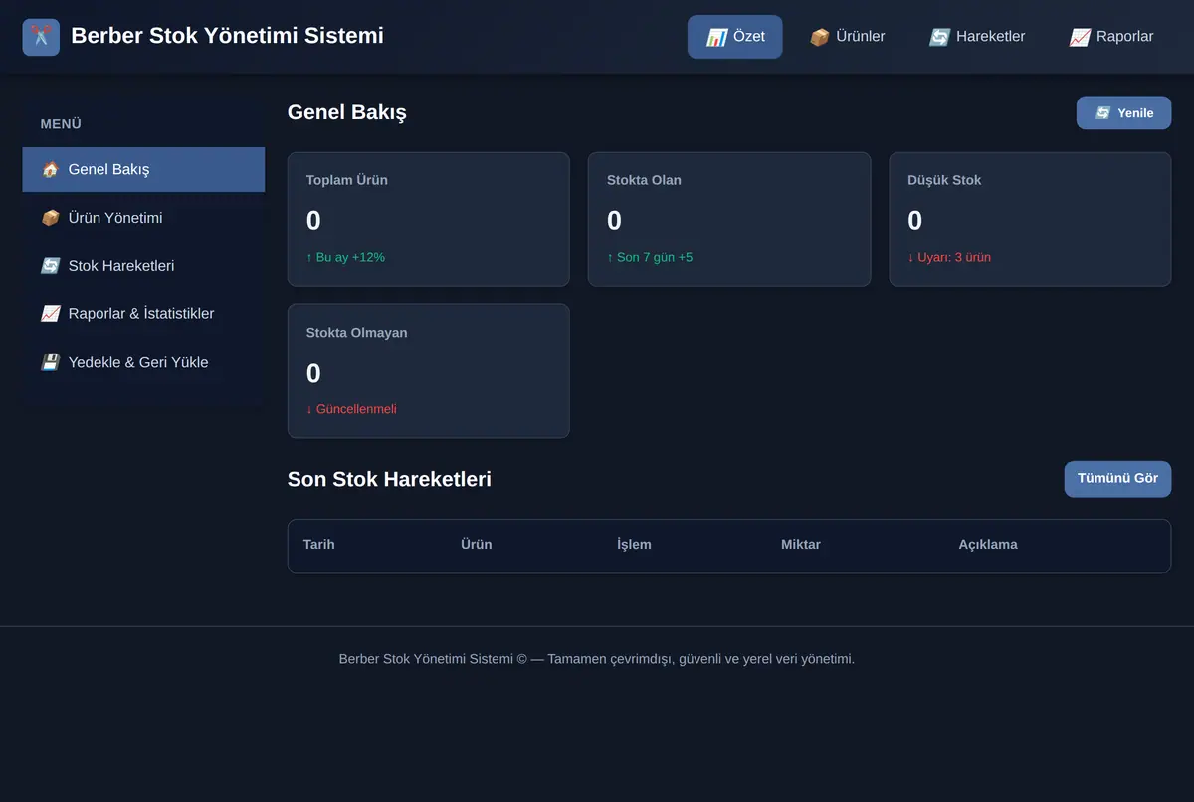Screen dimensions: 1194x802
Task: Open Stok Hareketleri from the sidebar
Action: coord(143,266)
